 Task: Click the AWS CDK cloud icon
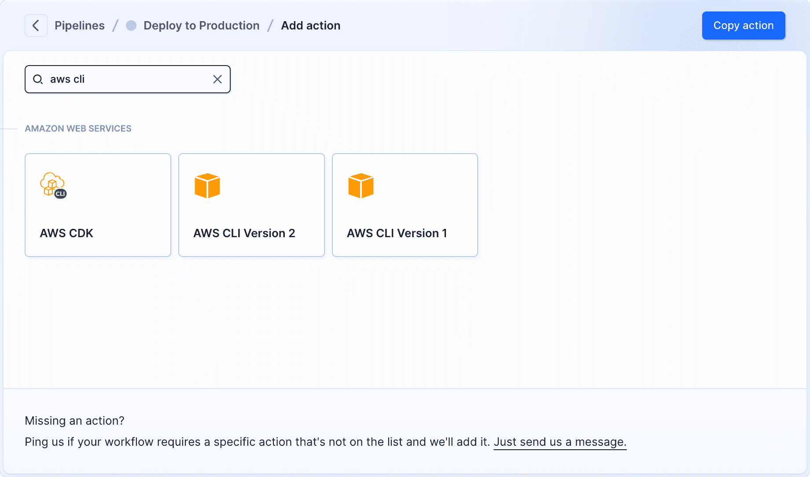coord(53,185)
